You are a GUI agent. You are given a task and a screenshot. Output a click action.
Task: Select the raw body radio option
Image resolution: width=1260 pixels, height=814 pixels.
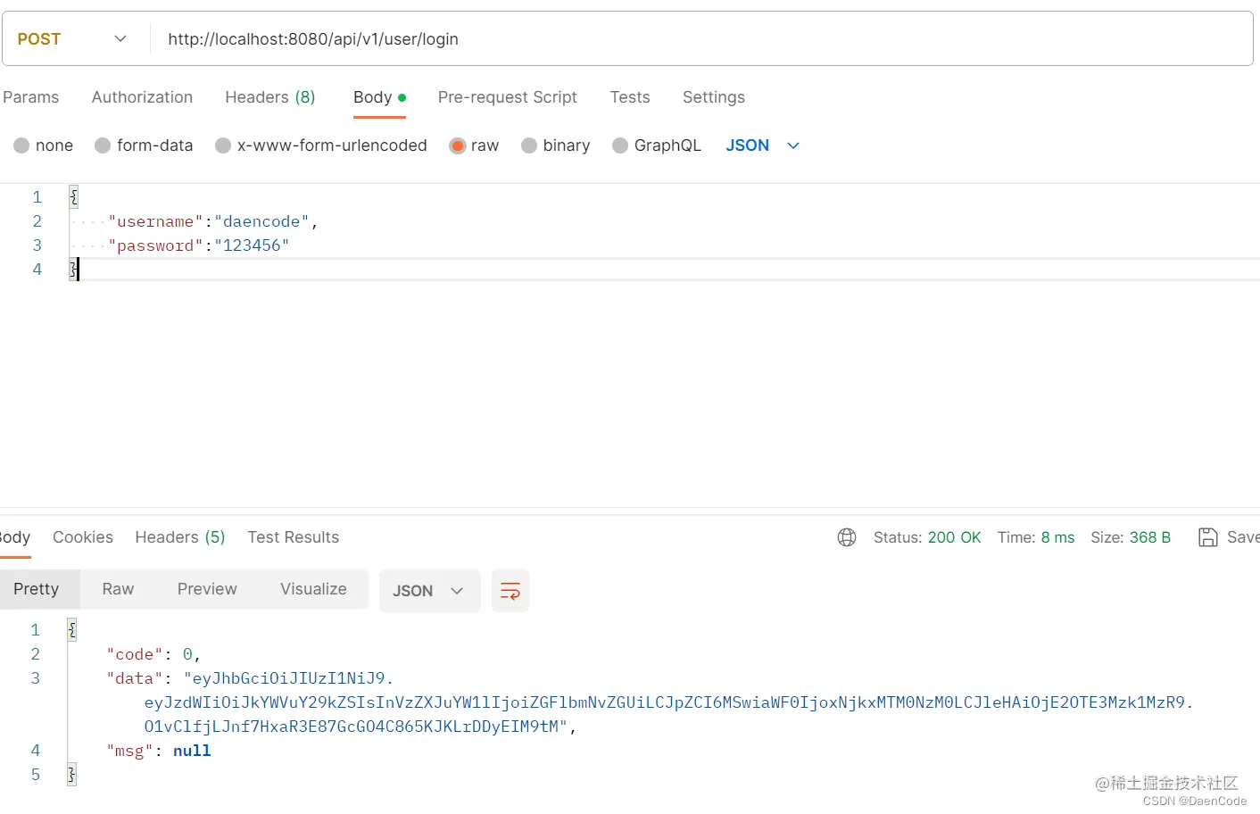pyautogui.click(x=458, y=145)
